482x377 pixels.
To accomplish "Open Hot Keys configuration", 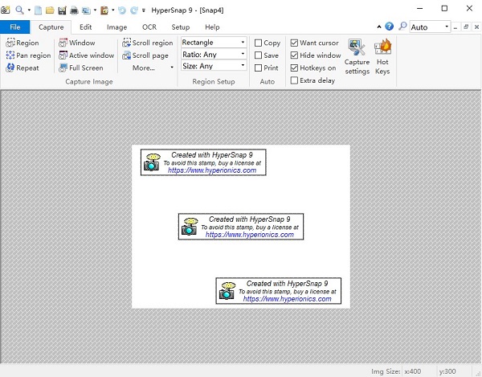I will click(382, 57).
